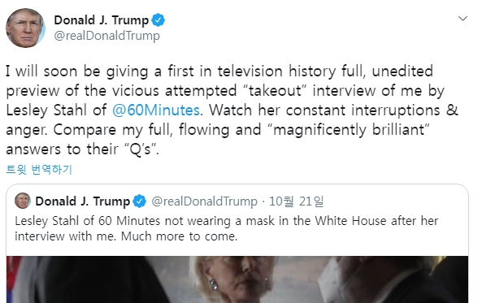Click 트윗 번역하기 to translate tweet
Screen dimensions: 482x303
(39, 169)
